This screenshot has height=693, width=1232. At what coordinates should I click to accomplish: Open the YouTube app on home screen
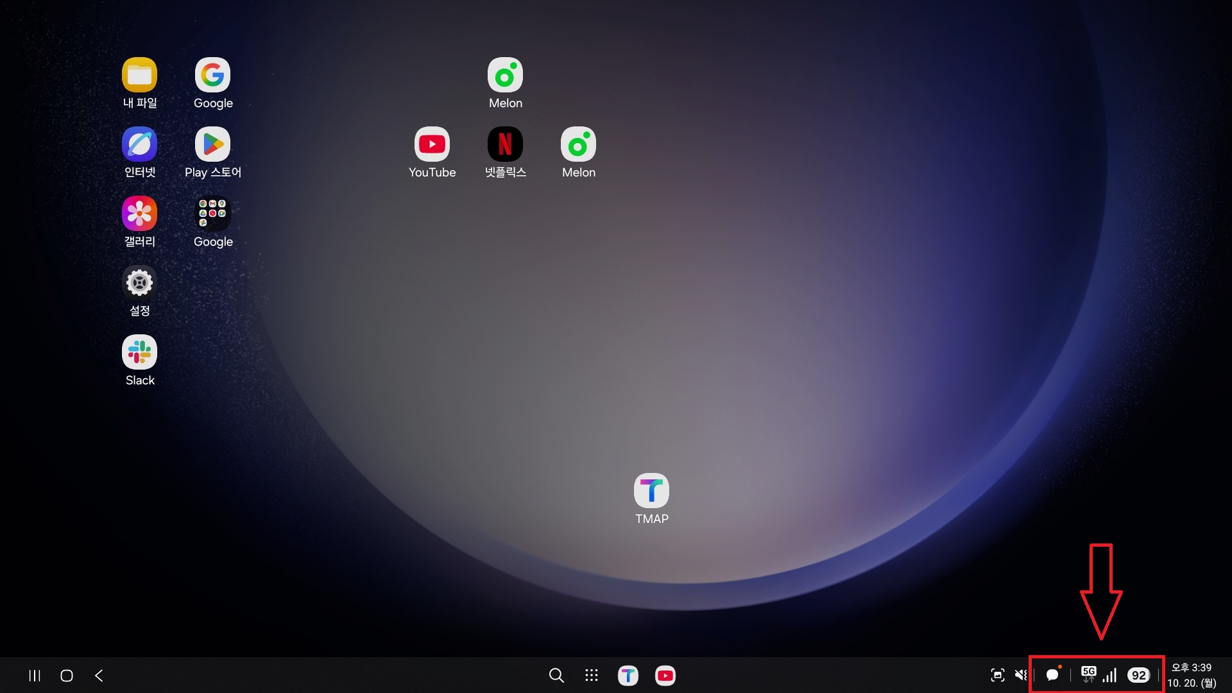(x=432, y=144)
